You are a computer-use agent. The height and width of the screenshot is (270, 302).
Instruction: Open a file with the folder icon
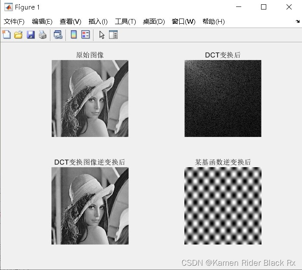19,35
